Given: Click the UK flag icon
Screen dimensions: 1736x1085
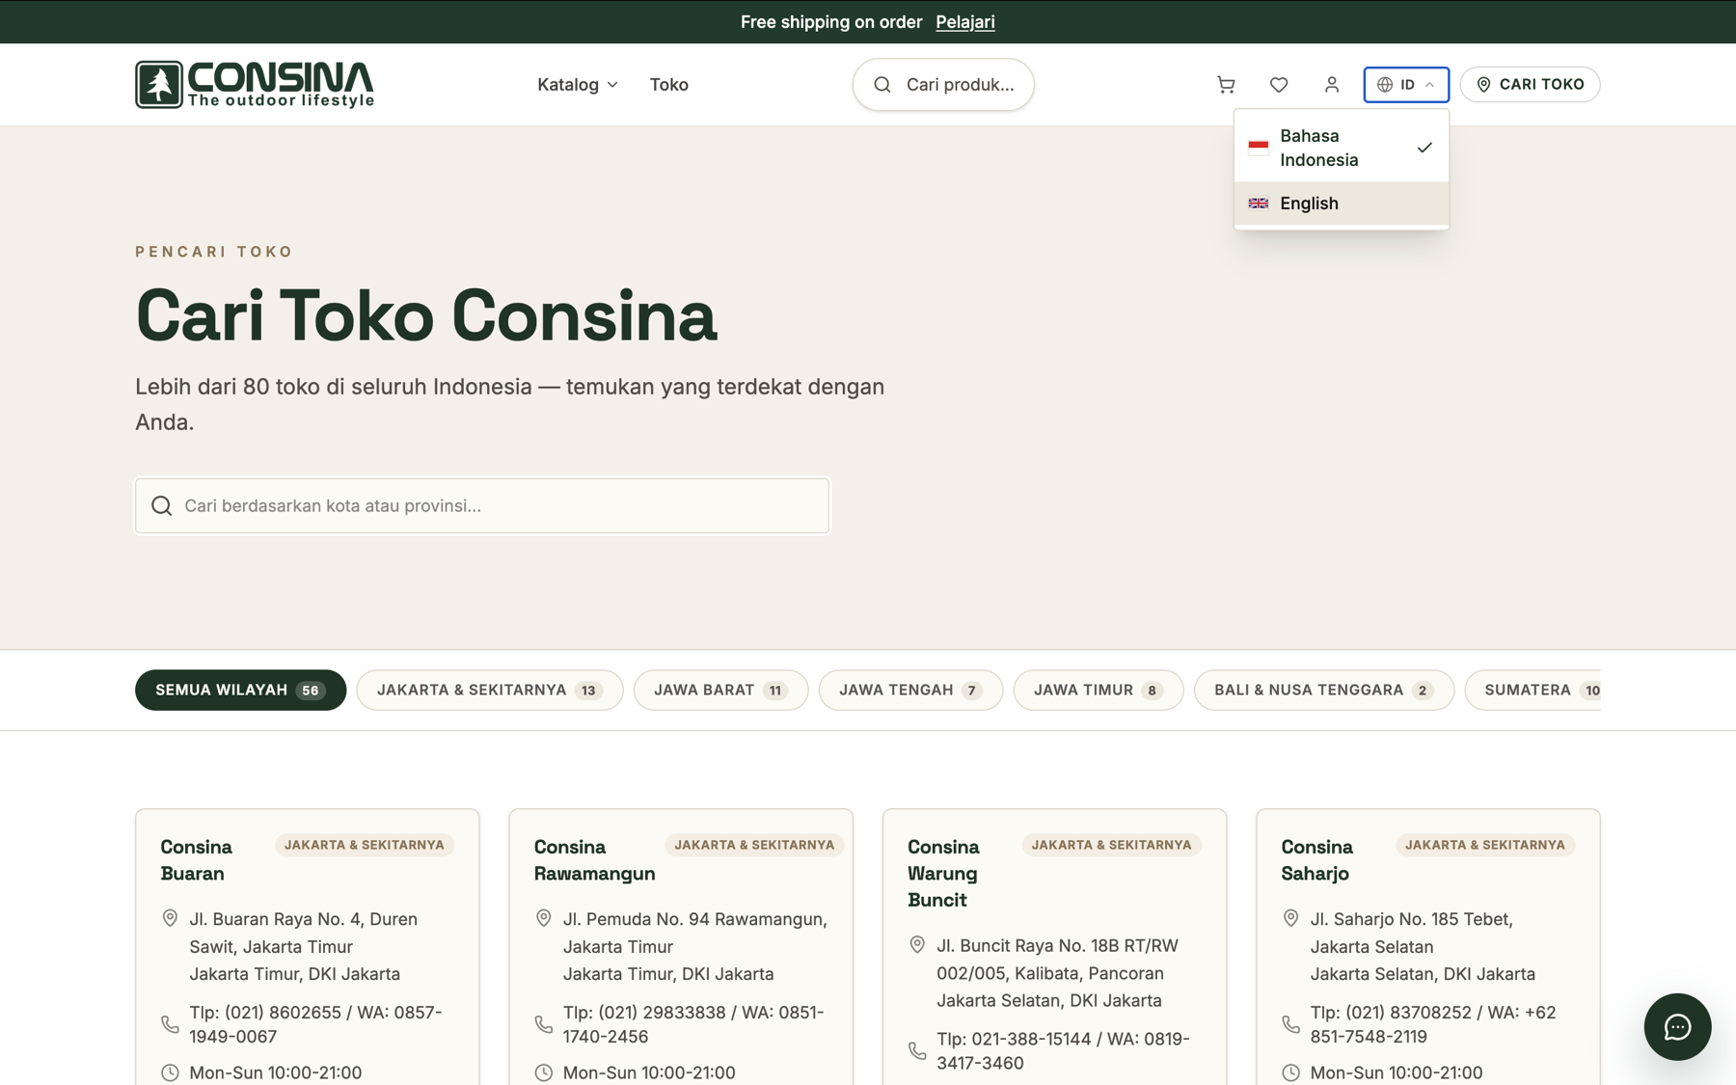Looking at the screenshot, I should click(x=1259, y=203).
